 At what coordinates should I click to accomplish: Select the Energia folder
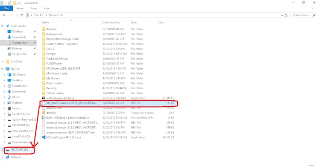click(x=51, y=54)
